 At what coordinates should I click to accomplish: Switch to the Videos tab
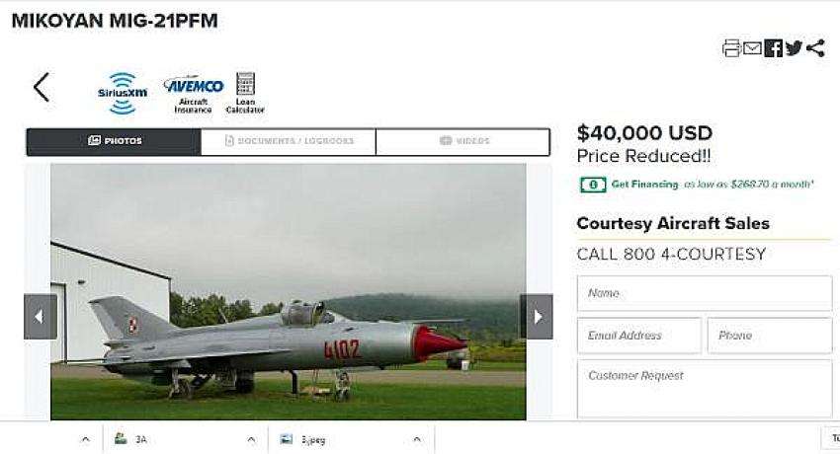[462, 142]
